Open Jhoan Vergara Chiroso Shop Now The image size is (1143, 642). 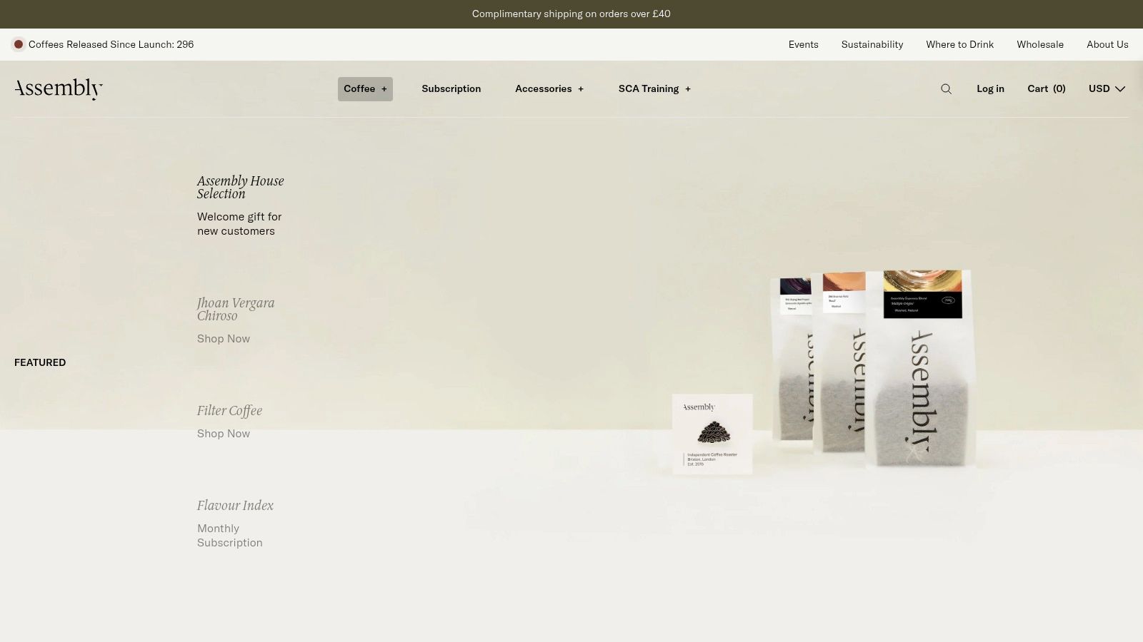(224, 339)
